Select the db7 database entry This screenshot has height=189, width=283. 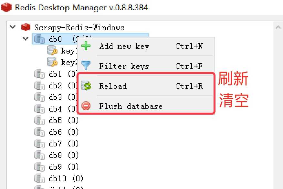56,144
